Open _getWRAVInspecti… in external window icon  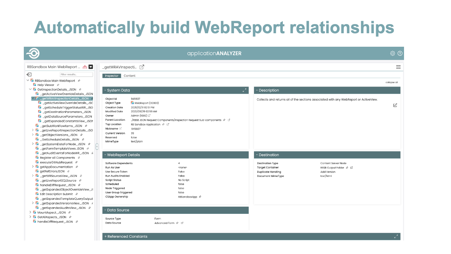coord(142,67)
